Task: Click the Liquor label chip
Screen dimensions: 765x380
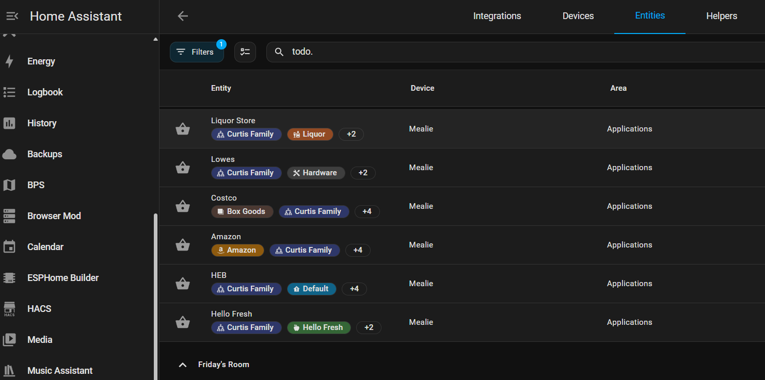Action: tap(310, 134)
